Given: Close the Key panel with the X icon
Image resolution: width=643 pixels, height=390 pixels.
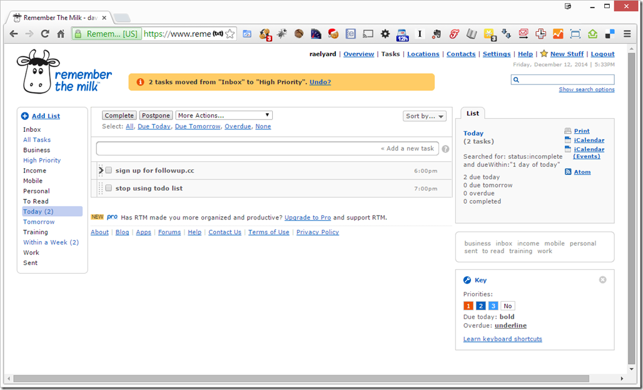Looking at the screenshot, I should click(602, 280).
